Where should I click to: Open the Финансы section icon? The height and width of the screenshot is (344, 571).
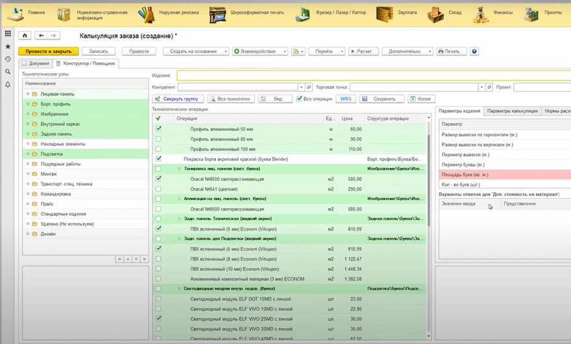pyautogui.click(x=481, y=16)
